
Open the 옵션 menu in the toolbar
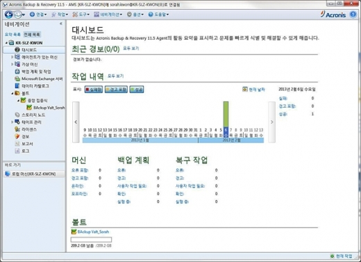click(x=135, y=15)
